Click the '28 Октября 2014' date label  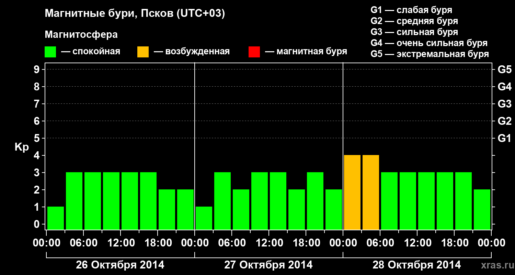(417, 265)
